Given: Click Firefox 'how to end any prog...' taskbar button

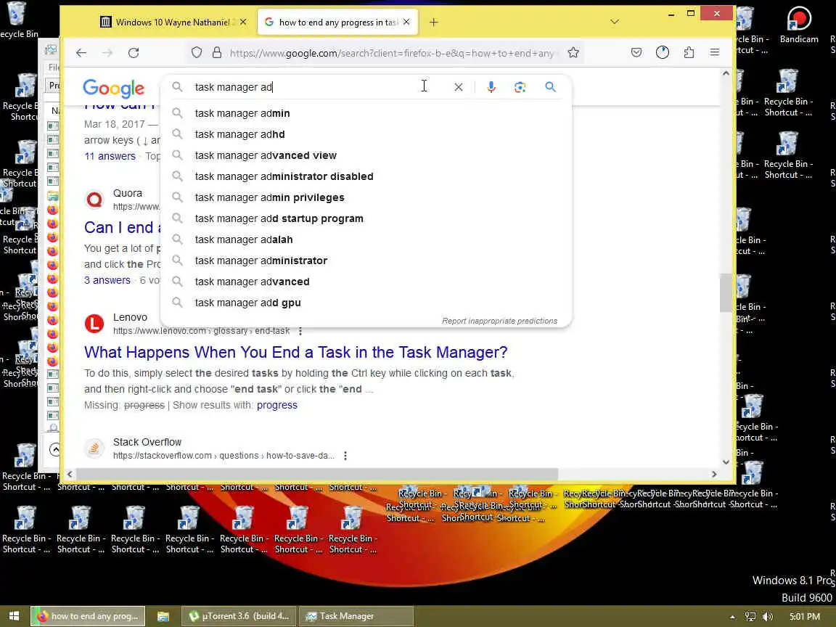Looking at the screenshot, I should pos(88,616).
